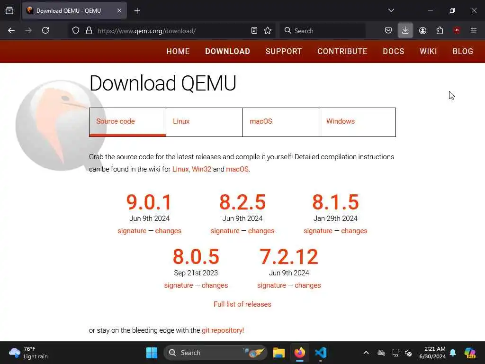Viewport: 485px width, 364px height.
Task: Open changes link under 8.0.5
Action: (x=215, y=285)
